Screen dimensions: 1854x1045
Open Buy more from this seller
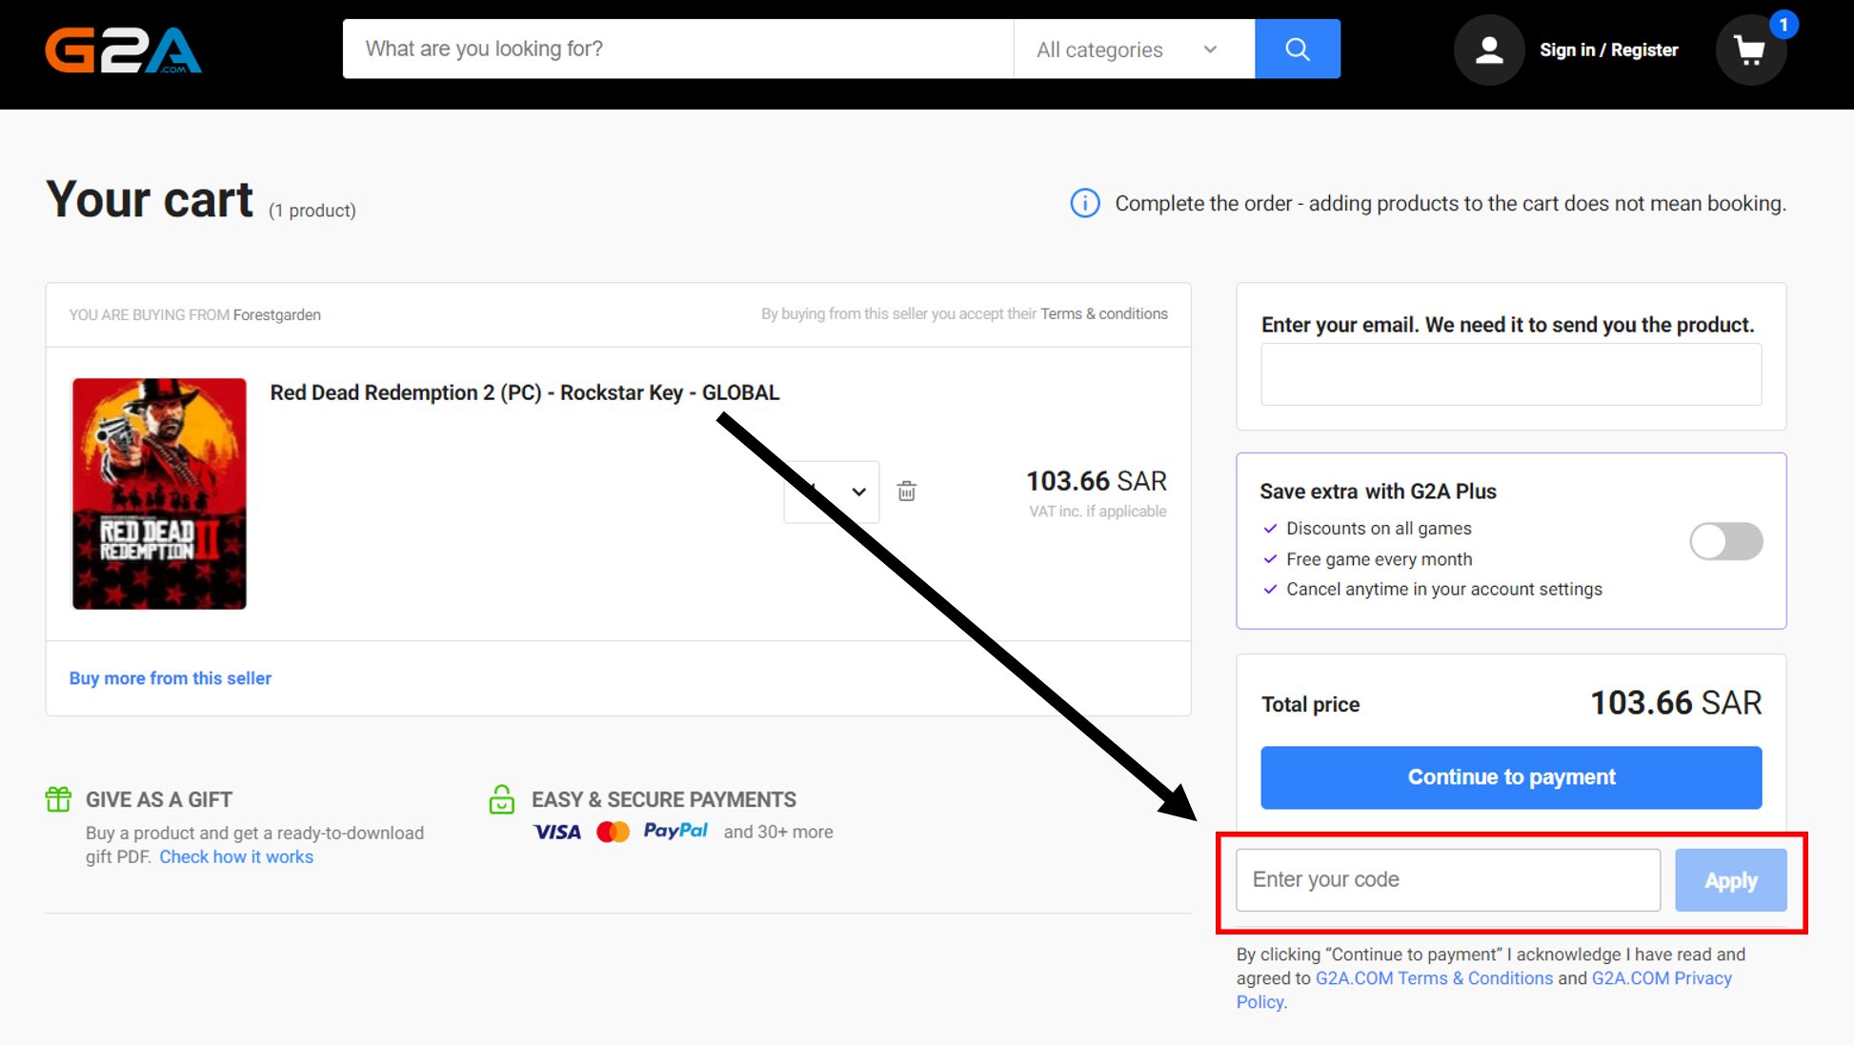[171, 678]
